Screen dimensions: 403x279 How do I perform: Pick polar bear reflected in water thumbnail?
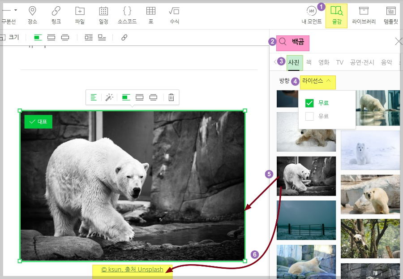click(378, 108)
